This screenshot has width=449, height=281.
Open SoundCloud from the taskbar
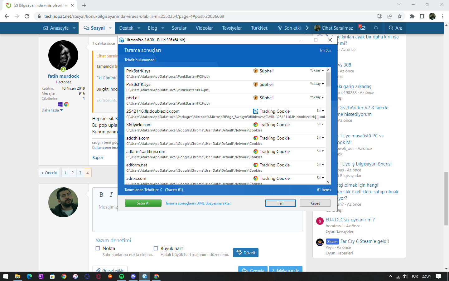point(110,276)
